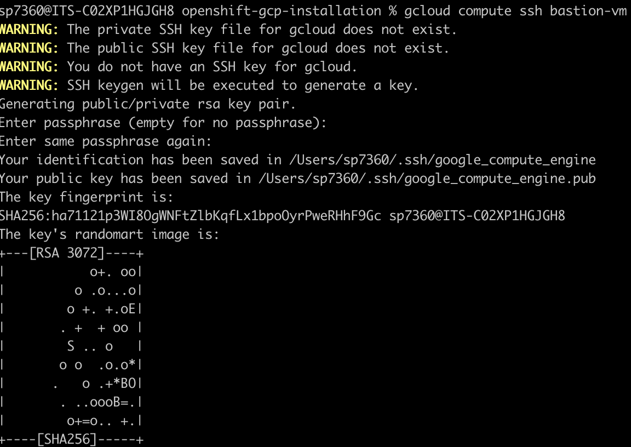This screenshot has width=631, height=447.
Task: Click the gcloud compute ssh bastion-vm command
Action: point(516,11)
